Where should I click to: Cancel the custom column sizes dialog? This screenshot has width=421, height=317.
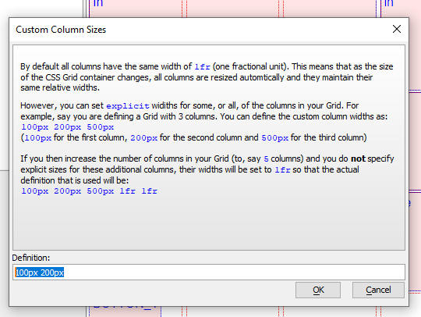point(378,290)
